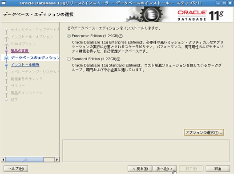The height and width of the screenshot is (174, 234).
Task: Click the window menu icon in title bar
Action: [x=3, y=3]
